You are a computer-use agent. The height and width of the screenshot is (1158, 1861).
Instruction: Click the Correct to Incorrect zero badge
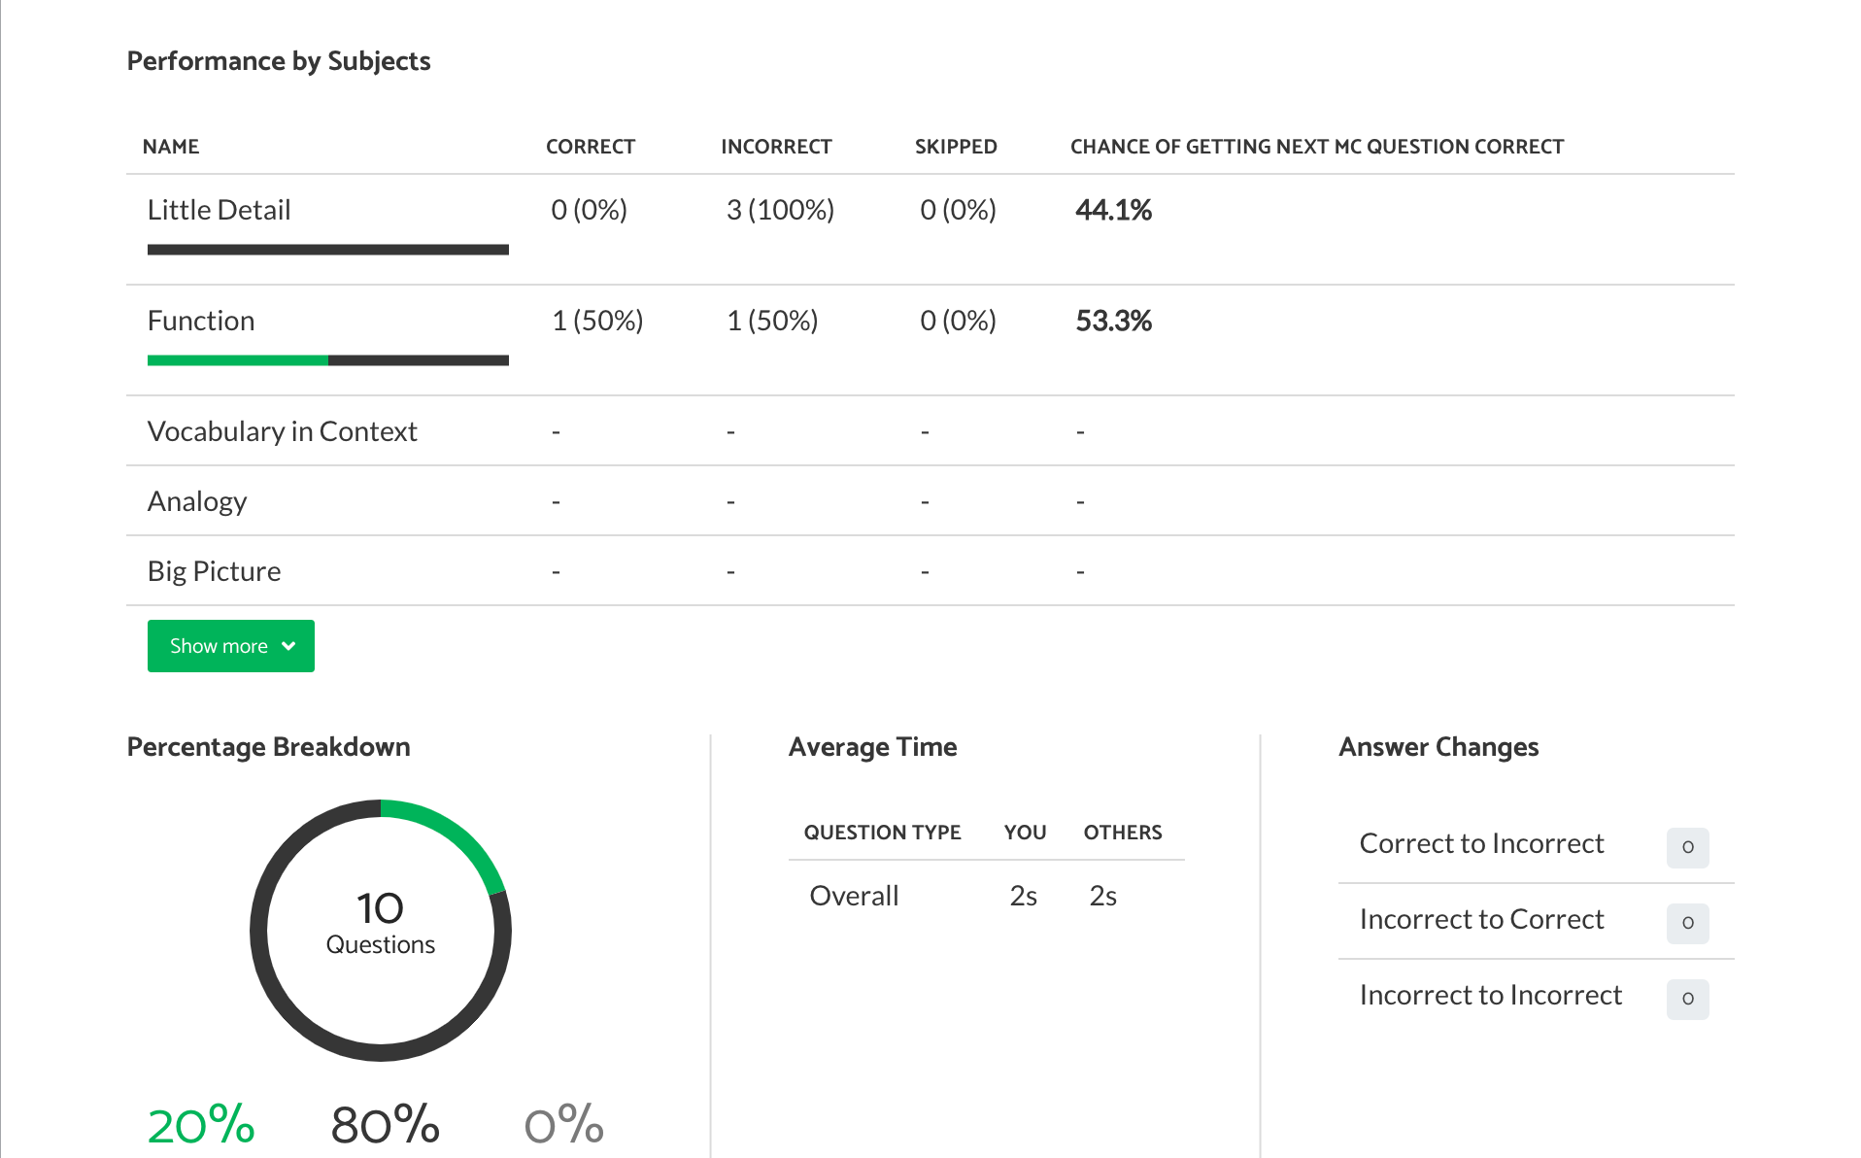(1687, 847)
